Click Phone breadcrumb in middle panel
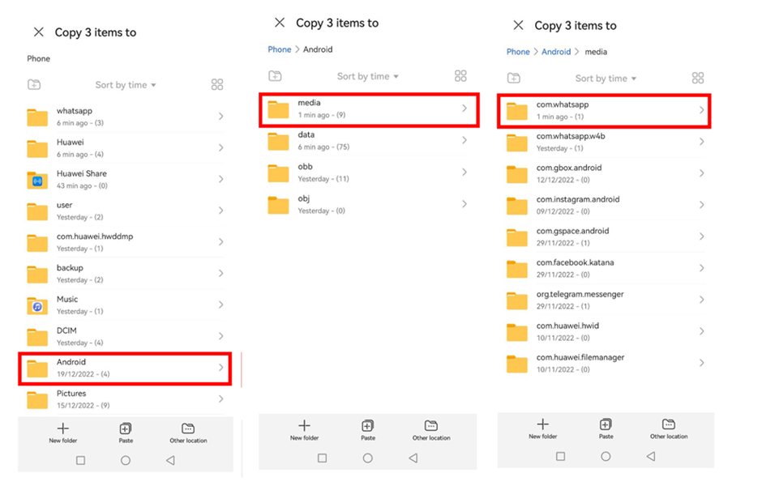The height and width of the screenshot is (490, 762). click(280, 49)
